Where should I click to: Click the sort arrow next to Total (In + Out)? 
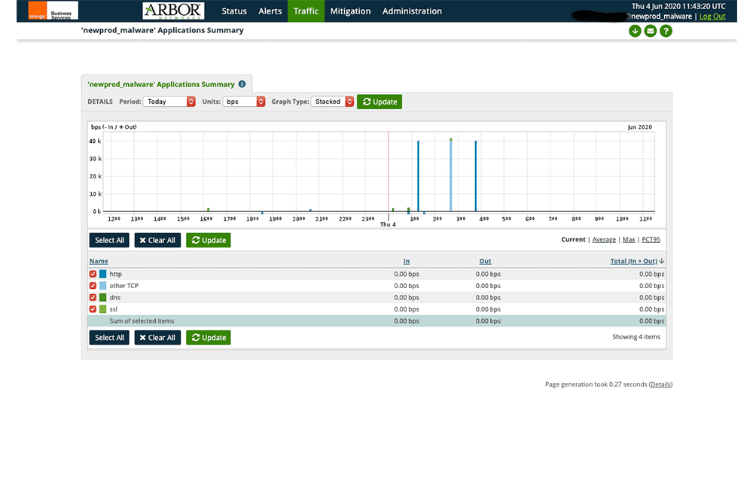662,261
